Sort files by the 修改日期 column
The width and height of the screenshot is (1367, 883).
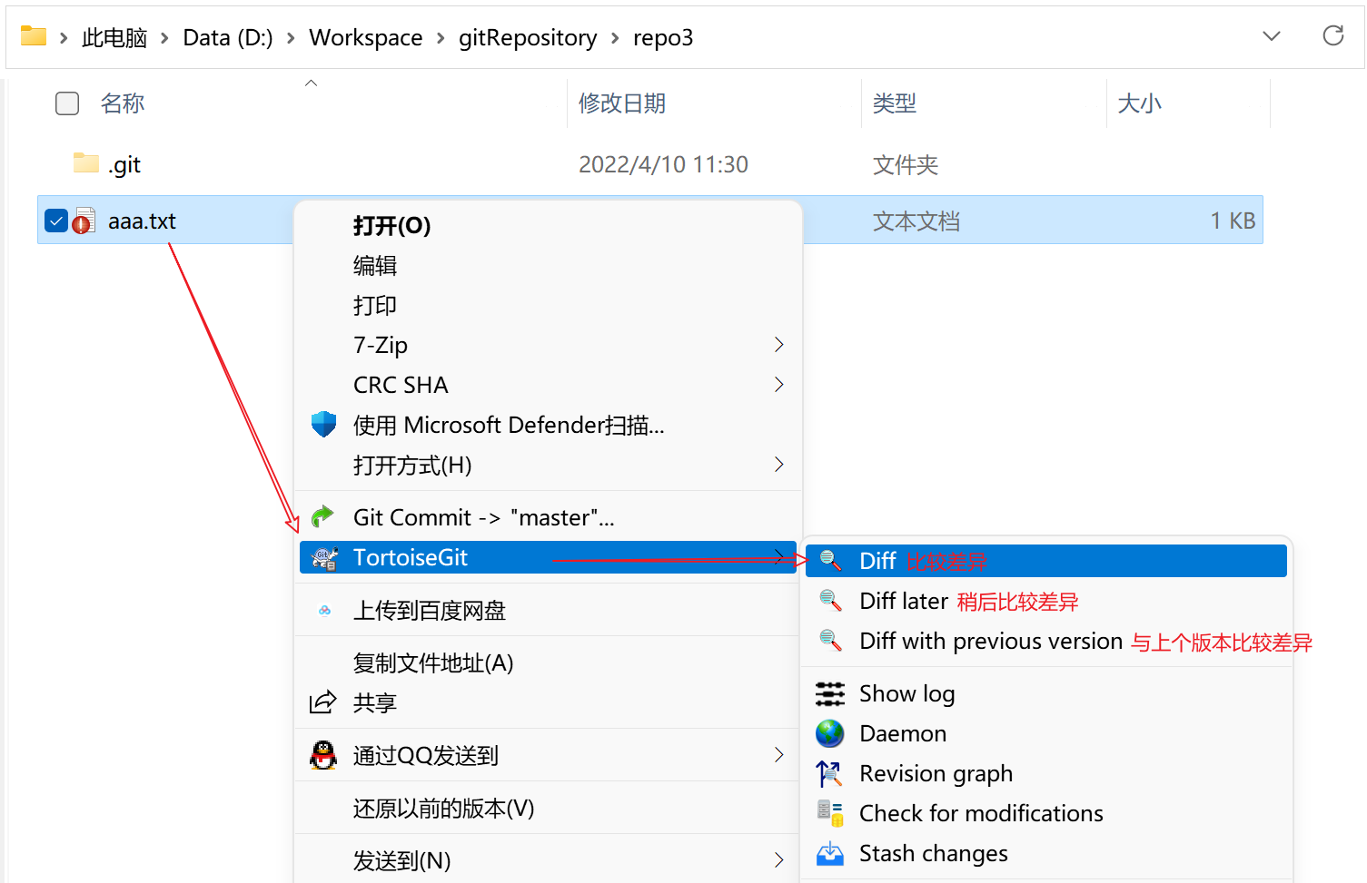click(622, 103)
